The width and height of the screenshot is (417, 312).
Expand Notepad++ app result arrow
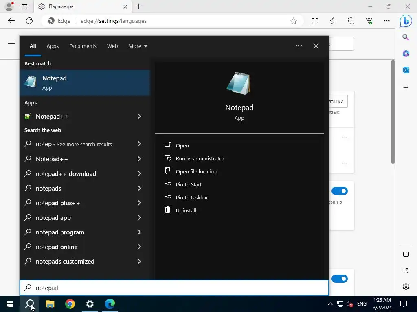[x=139, y=116]
